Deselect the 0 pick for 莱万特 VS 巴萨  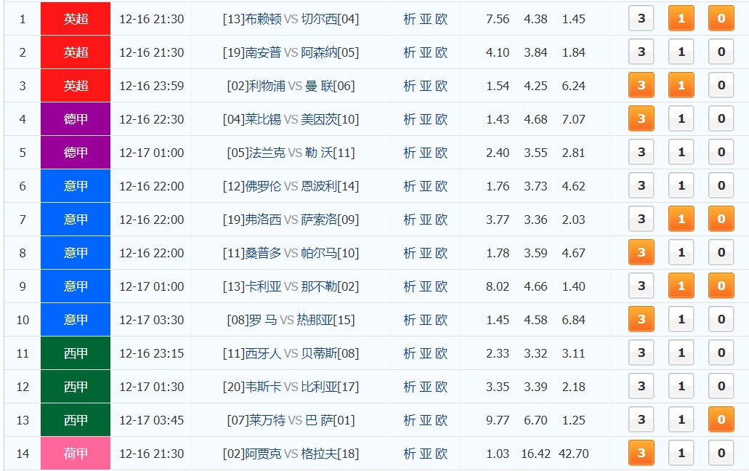[721, 419]
